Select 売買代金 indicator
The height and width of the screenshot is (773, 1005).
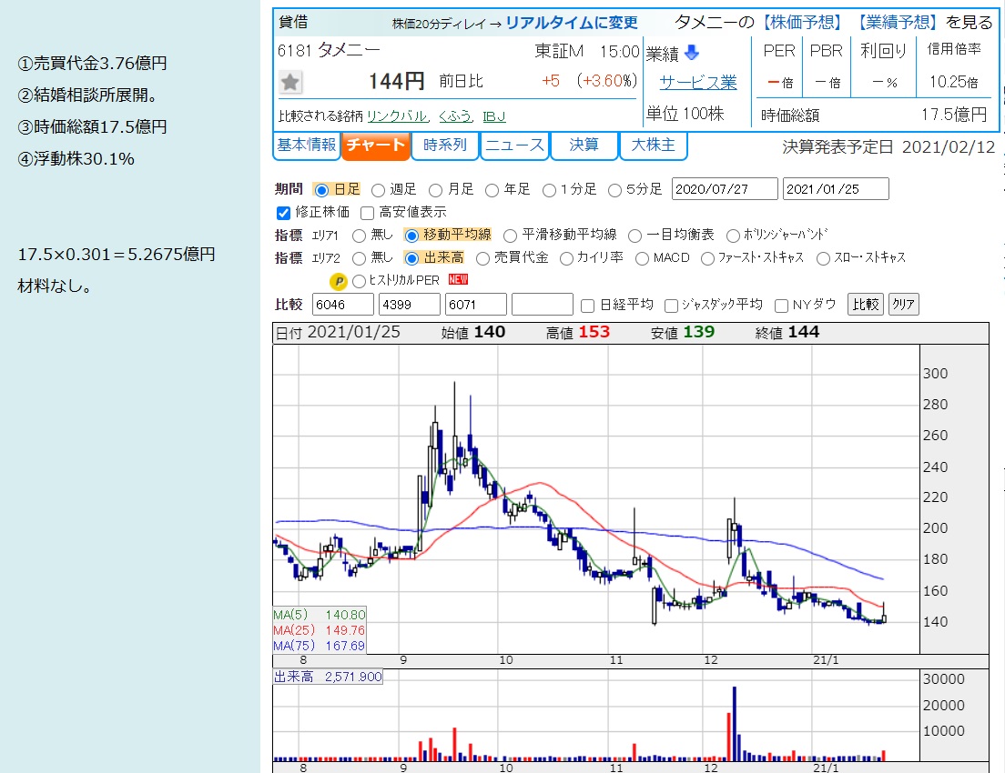click(x=482, y=258)
